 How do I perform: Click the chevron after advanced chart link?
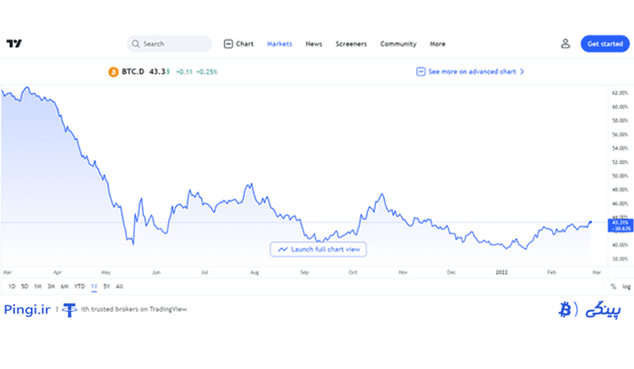522,71
